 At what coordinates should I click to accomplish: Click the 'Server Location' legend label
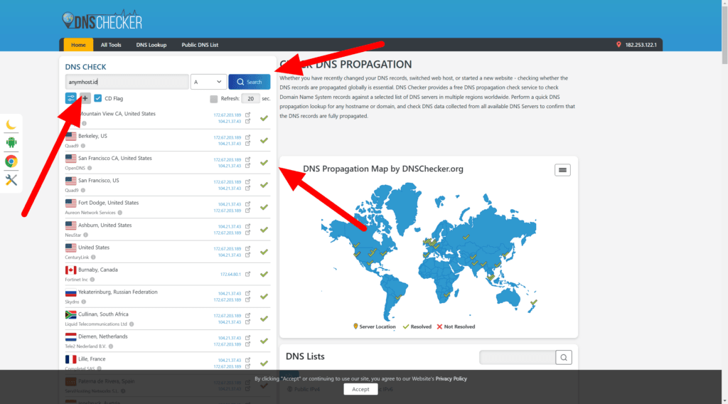point(377,326)
